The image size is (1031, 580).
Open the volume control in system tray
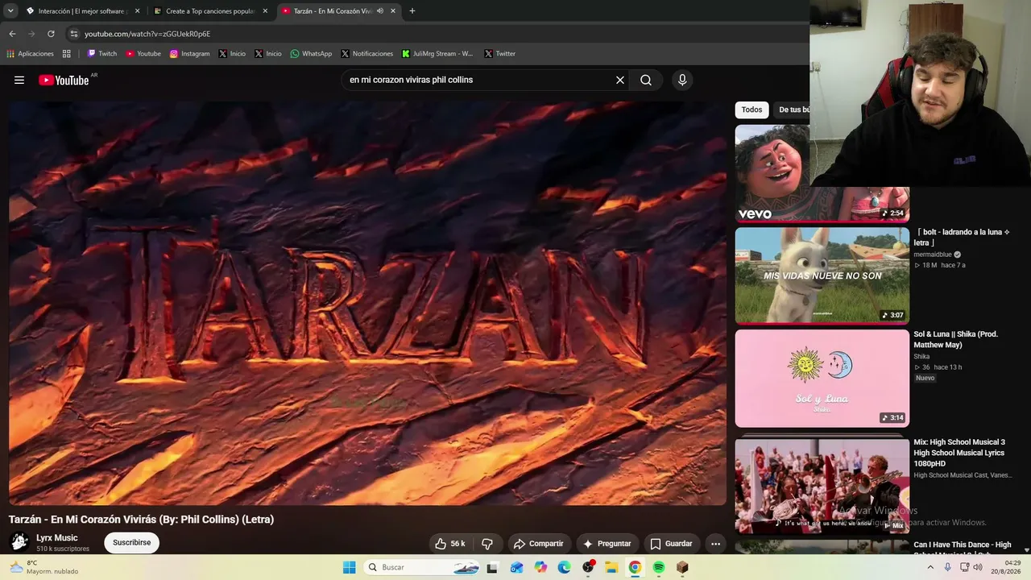[978, 567]
